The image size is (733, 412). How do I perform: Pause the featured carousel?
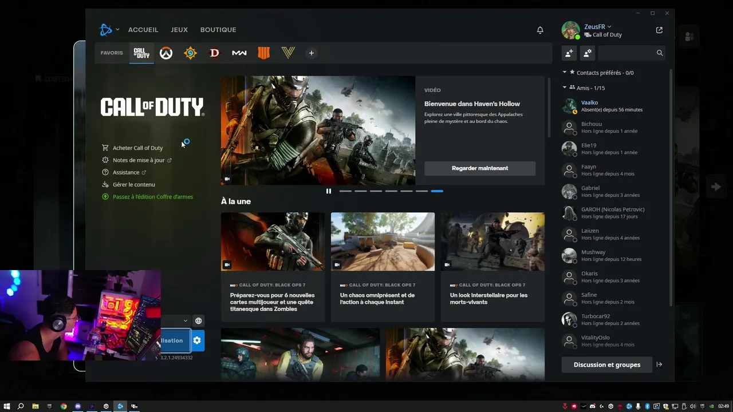click(329, 191)
